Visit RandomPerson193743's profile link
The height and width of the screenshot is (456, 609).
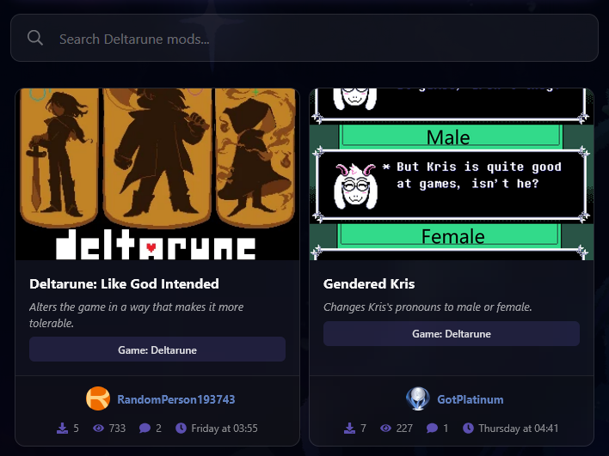point(176,399)
